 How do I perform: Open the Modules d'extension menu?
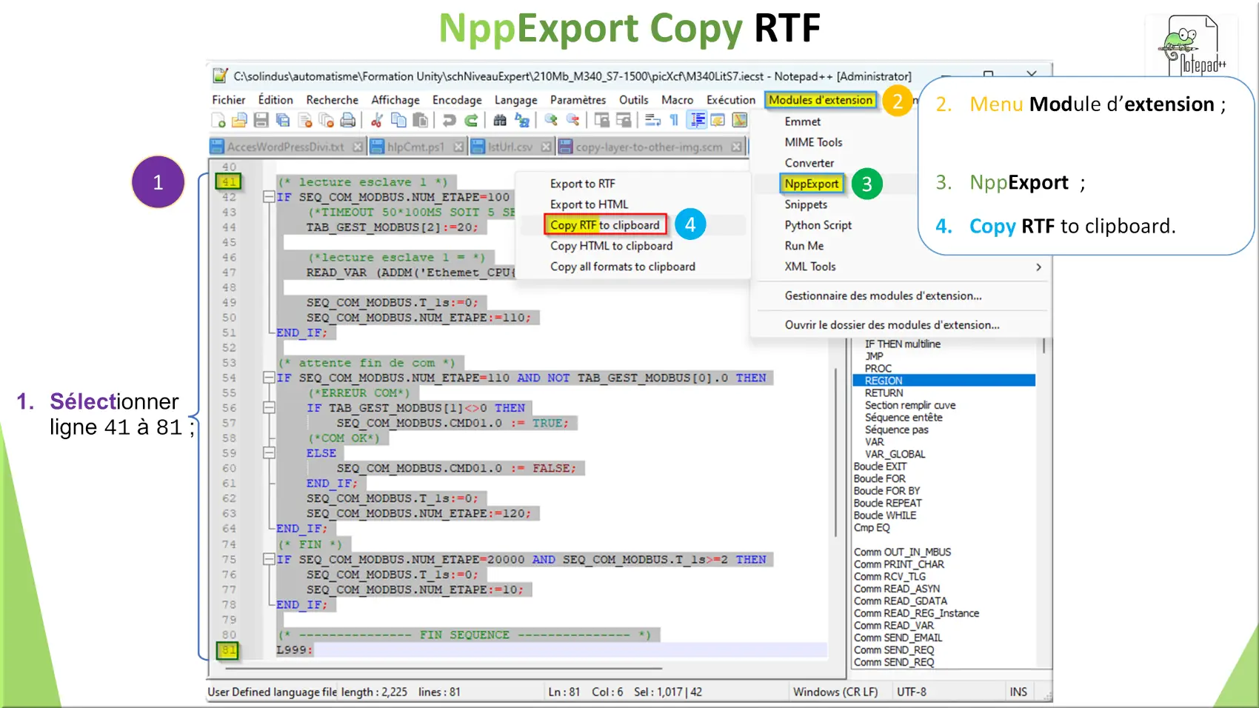[x=821, y=100]
